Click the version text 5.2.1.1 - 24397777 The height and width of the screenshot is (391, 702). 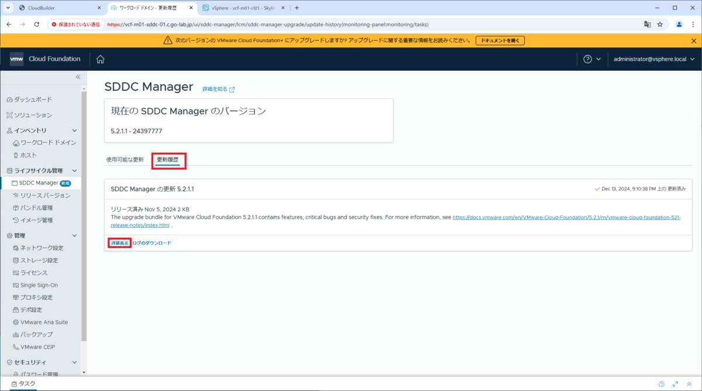[136, 131]
